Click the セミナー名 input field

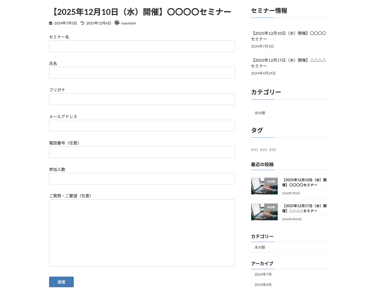(142, 46)
